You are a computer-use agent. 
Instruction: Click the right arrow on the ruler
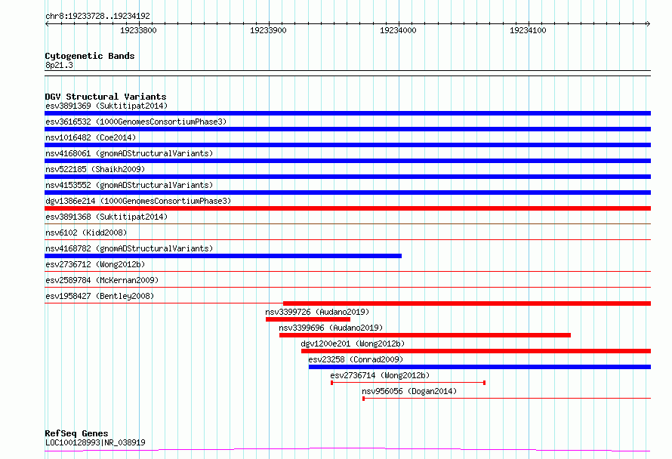pos(648,24)
